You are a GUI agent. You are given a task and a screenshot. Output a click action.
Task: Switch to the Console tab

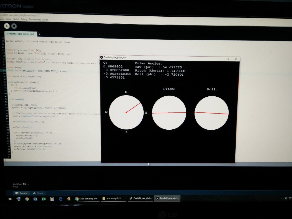pos(21,193)
